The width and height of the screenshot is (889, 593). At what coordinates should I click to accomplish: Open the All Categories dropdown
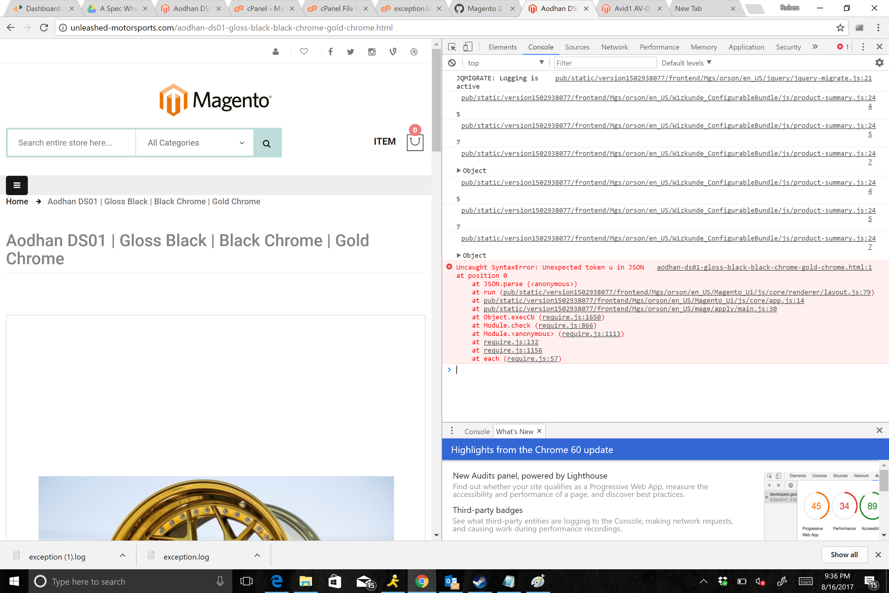[x=195, y=143]
